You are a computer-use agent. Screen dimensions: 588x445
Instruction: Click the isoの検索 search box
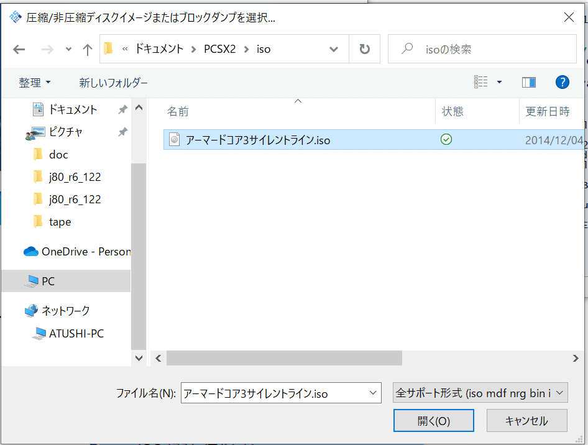pos(482,48)
